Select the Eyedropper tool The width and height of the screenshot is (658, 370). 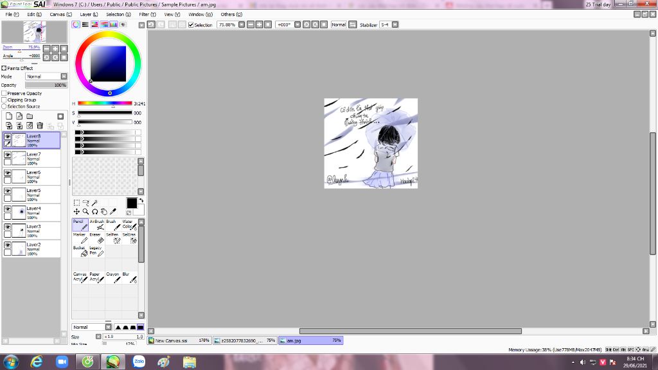(x=113, y=212)
